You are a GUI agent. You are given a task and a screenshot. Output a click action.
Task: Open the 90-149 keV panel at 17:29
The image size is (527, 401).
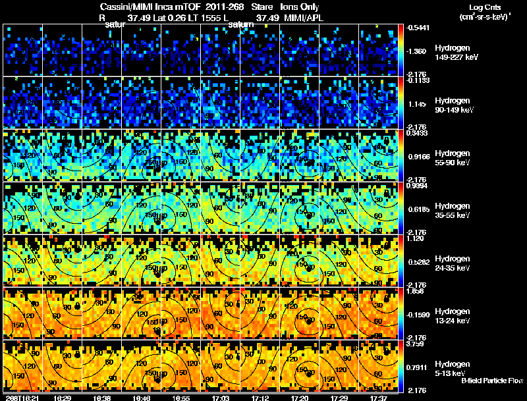click(339, 103)
